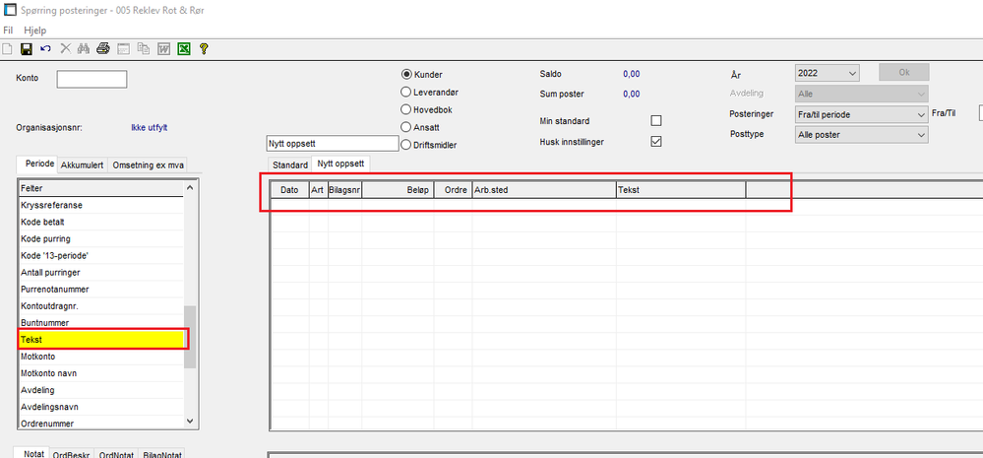Open the OrdBeskr tab
Image resolution: width=983 pixels, height=458 pixels.
pyautogui.click(x=72, y=455)
